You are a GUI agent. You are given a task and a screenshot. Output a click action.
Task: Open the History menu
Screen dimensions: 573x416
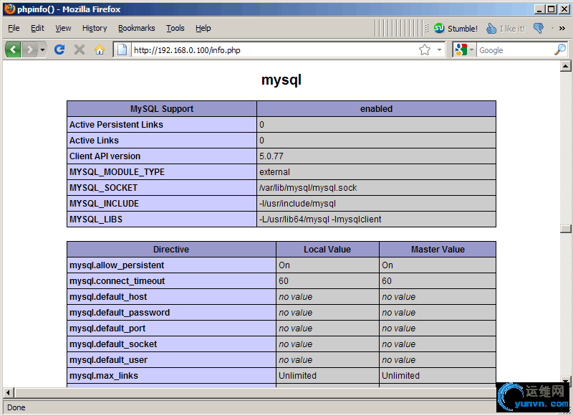pos(95,28)
